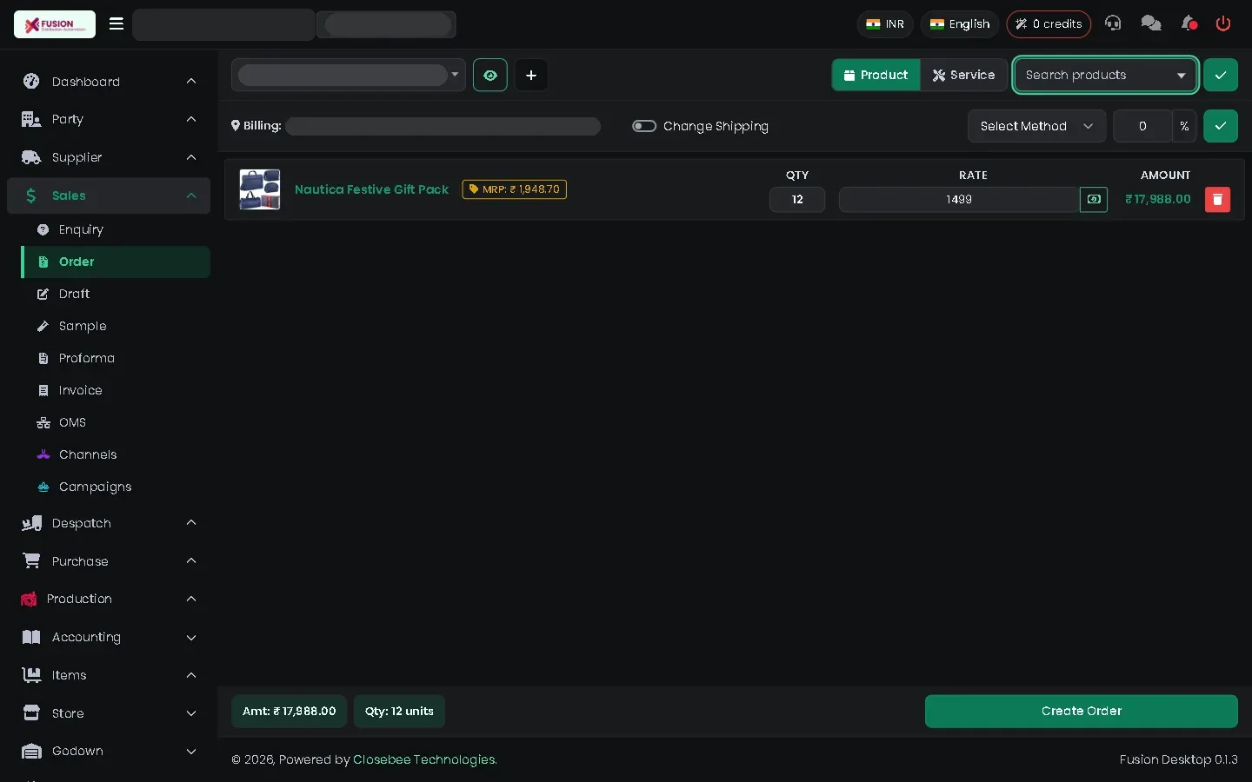The width and height of the screenshot is (1252, 782).
Task: Open the Invoice page
Action: pos(116,390)
